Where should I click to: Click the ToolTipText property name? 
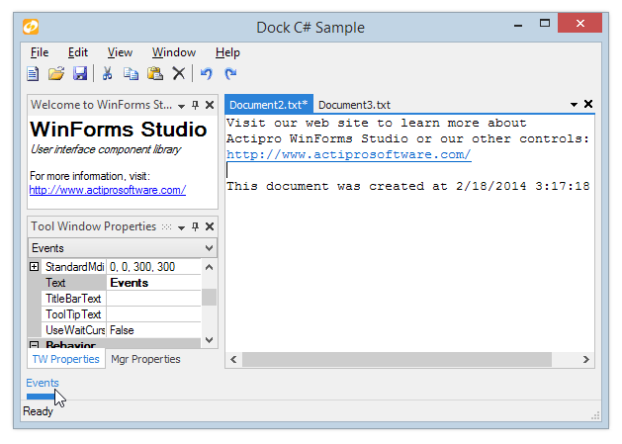(x=73, y=314)
